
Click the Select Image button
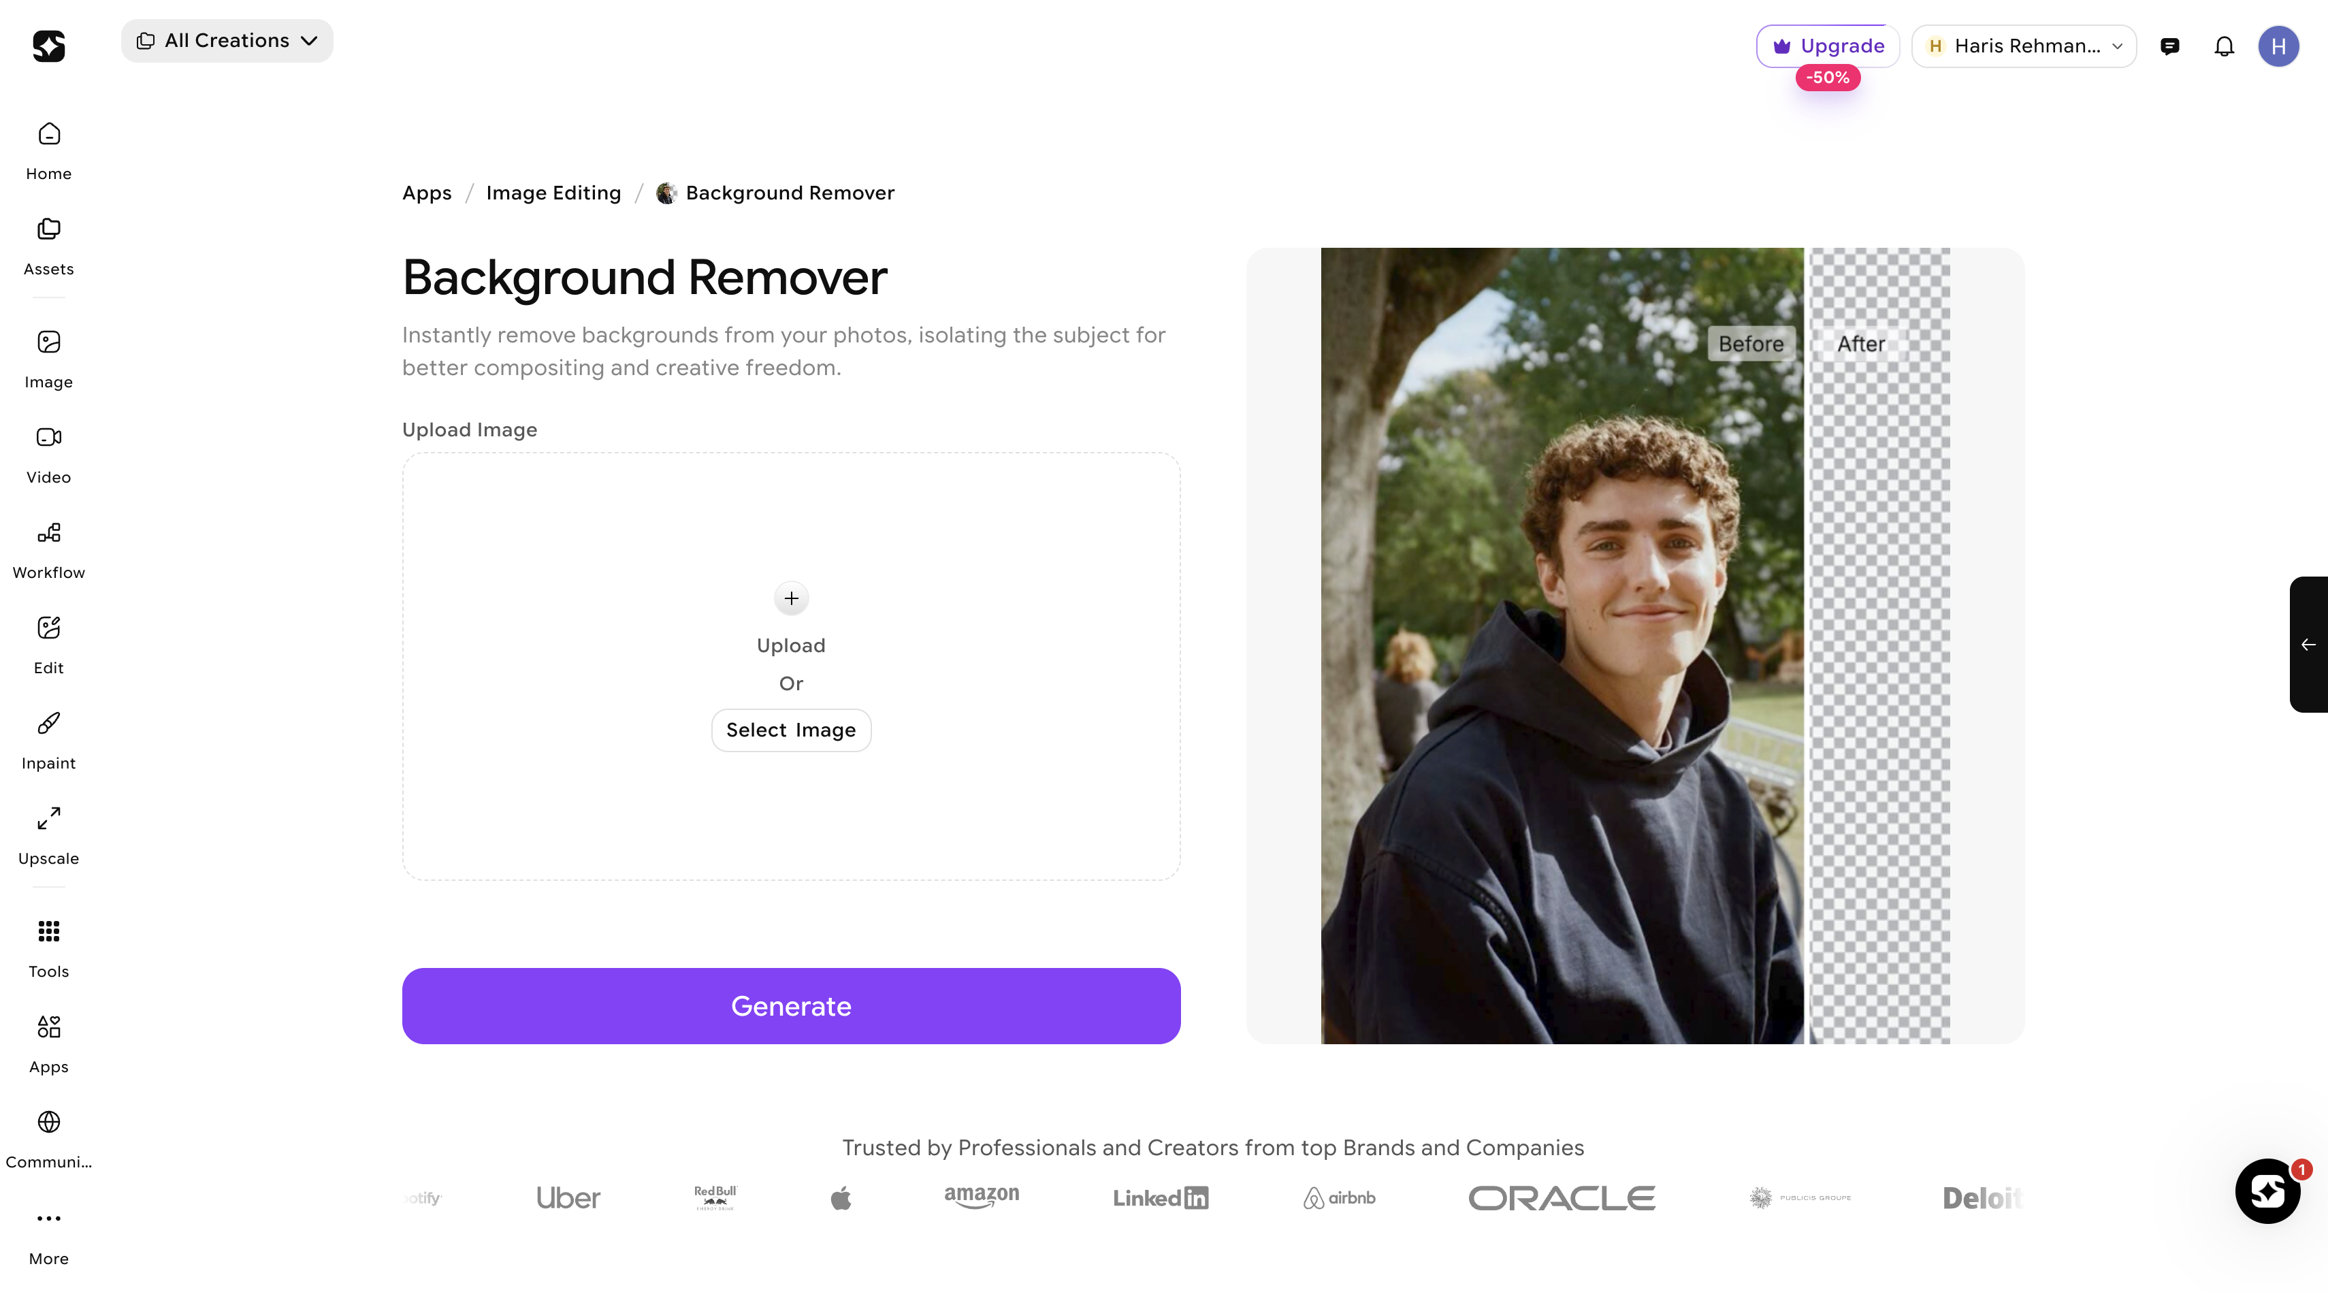pos(791,730)
